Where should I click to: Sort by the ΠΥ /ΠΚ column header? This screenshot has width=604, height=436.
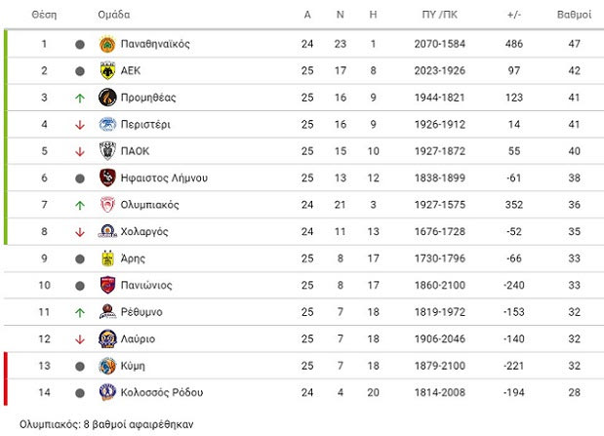(439, 15)
